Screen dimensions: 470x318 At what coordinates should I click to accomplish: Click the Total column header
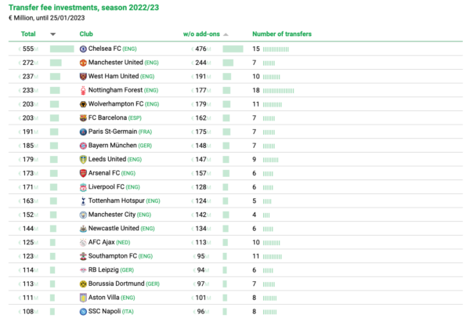28,34
